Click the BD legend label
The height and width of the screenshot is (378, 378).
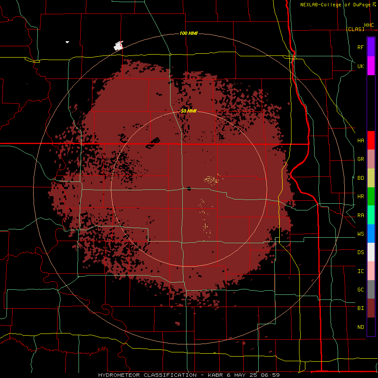click(x=360, y=178)
